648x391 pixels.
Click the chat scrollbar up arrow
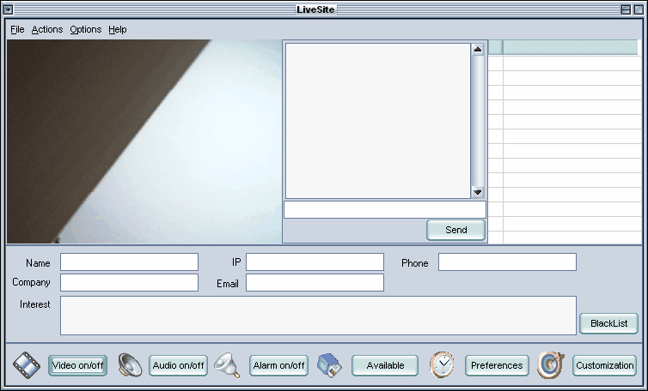478,50
